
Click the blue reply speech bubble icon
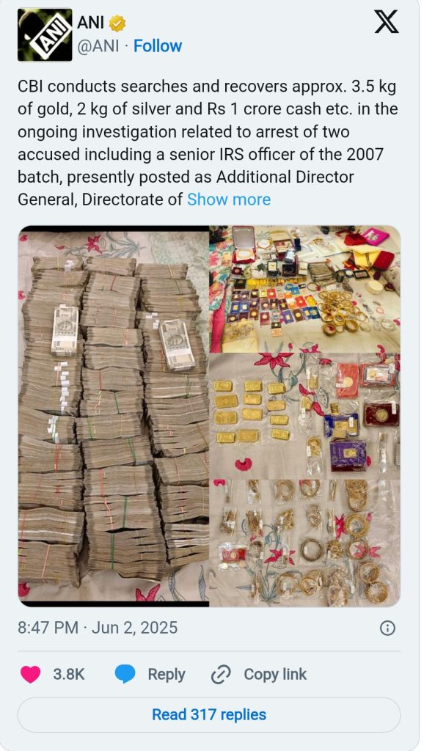125,675
